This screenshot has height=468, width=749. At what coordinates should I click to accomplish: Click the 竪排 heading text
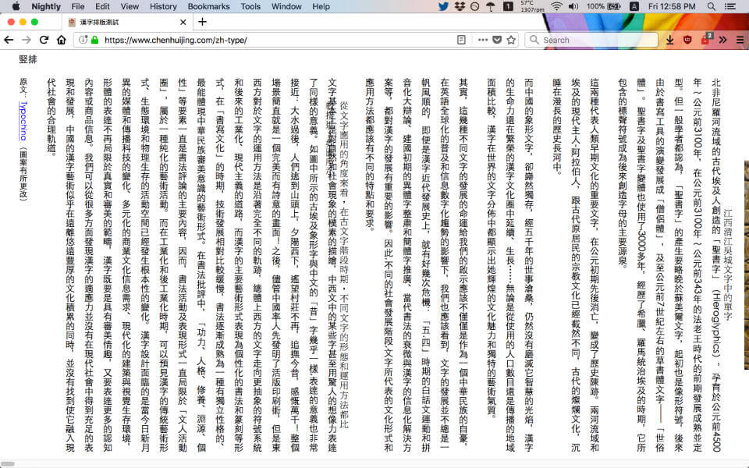coord(28,59)
